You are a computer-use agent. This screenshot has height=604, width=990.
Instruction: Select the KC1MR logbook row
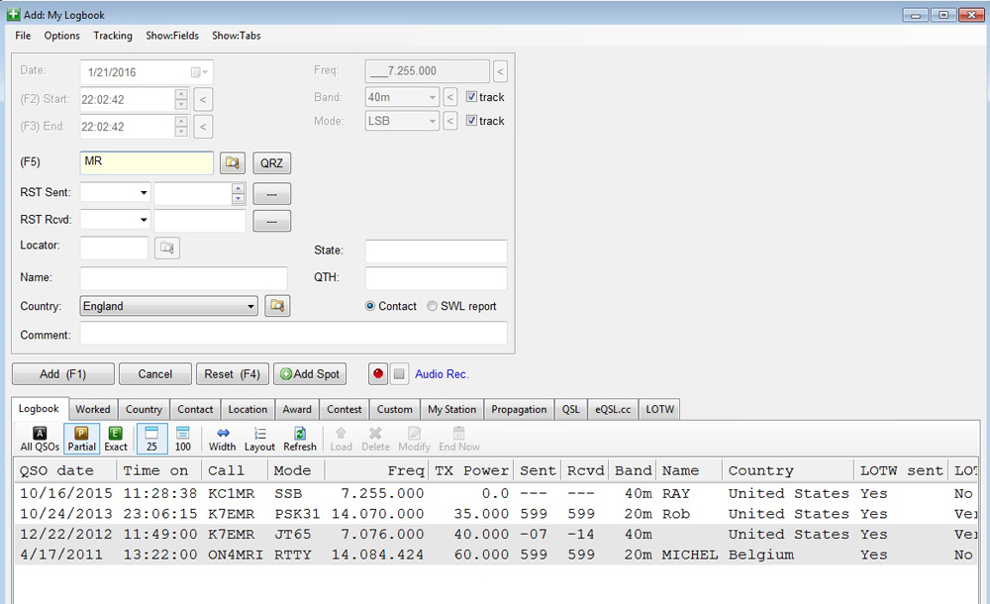(496, 493)
